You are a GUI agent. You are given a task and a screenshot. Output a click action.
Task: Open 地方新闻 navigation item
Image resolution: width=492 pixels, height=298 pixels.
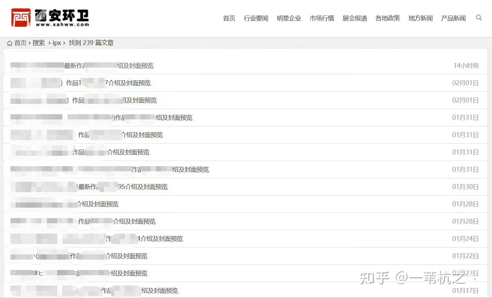tap(421, 18)
